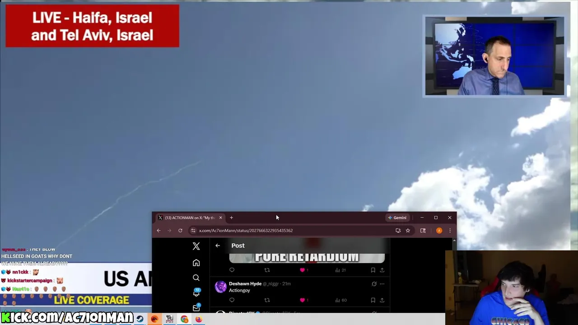
Task: Minimize the browser window
Action: tap(422, 218)
